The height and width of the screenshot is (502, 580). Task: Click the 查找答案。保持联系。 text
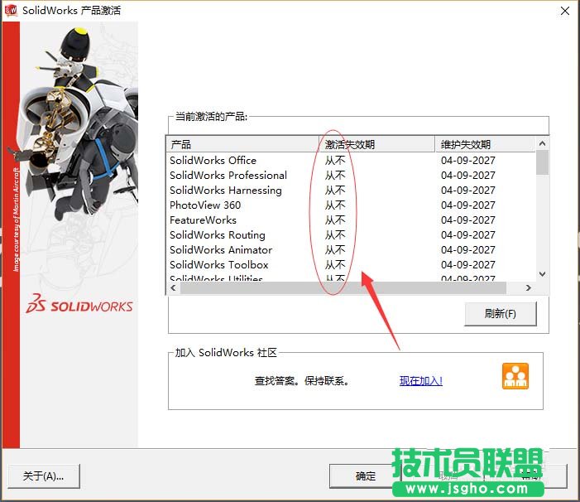point(302,380)
